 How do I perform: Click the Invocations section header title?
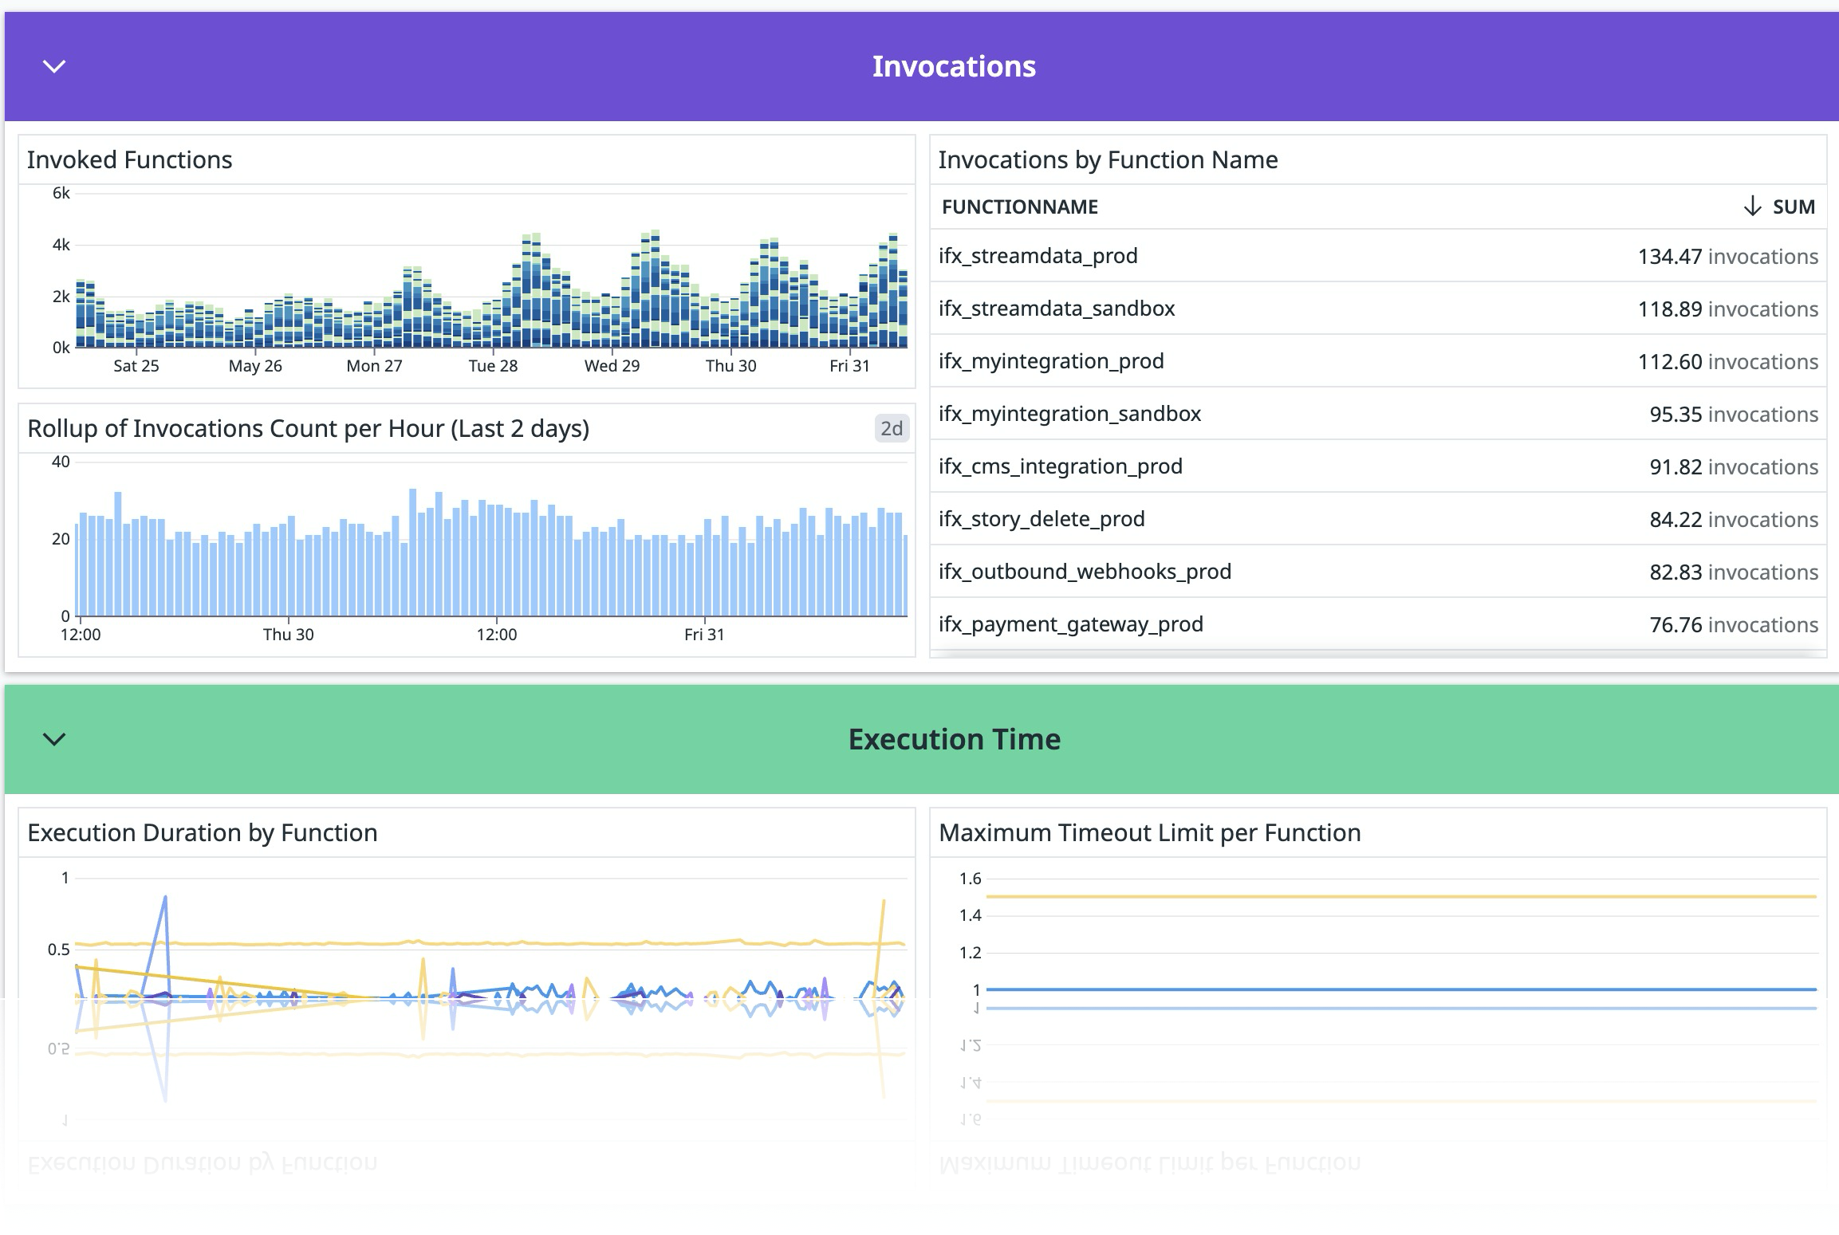(954, 66)
